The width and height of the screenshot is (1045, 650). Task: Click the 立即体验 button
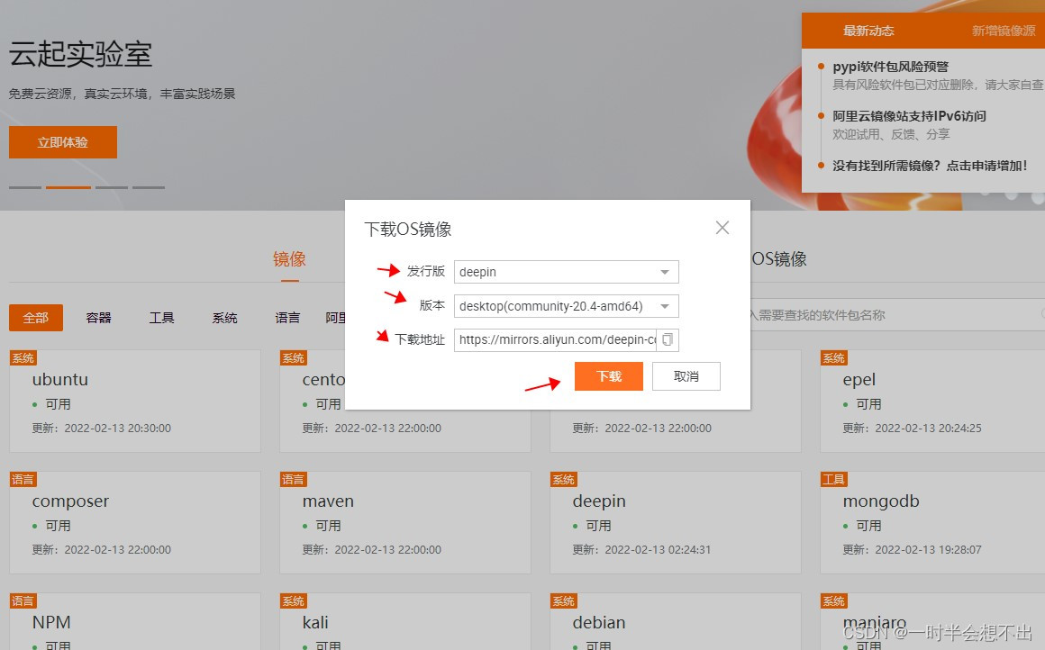tap(63, 142)
